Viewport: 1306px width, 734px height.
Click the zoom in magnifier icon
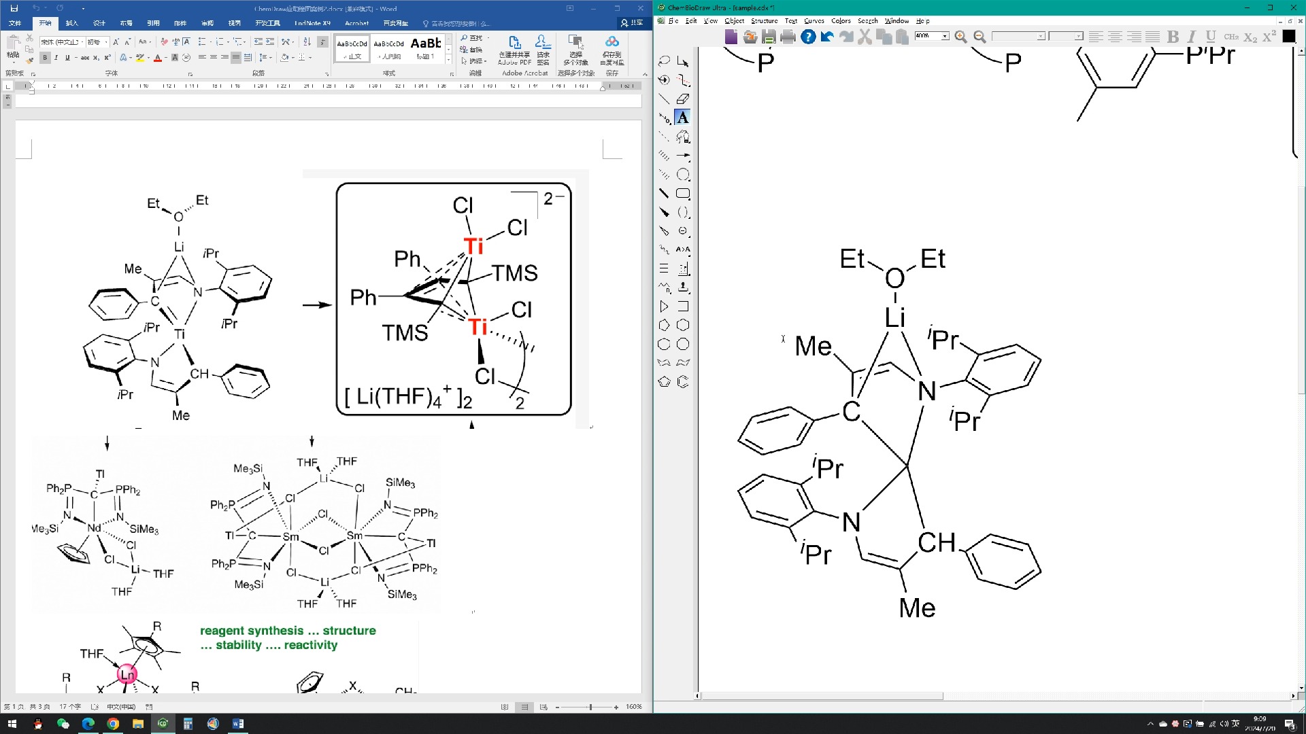click(960, 36)
